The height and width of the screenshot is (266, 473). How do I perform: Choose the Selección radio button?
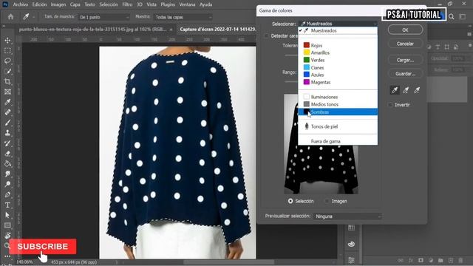290,201
